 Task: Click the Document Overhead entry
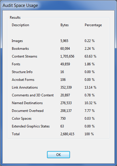pos(28,111)
